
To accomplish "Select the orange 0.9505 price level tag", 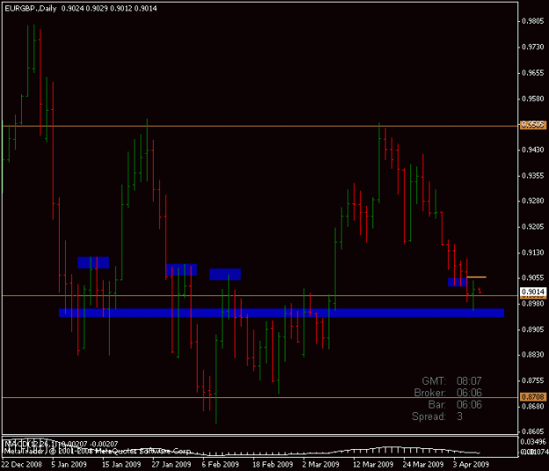I will [533, 125].
